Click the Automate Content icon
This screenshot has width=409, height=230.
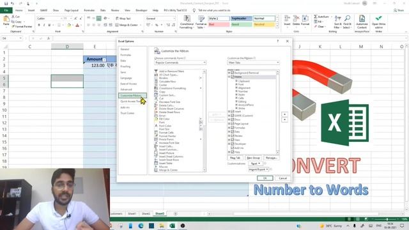tap(362, 19)
